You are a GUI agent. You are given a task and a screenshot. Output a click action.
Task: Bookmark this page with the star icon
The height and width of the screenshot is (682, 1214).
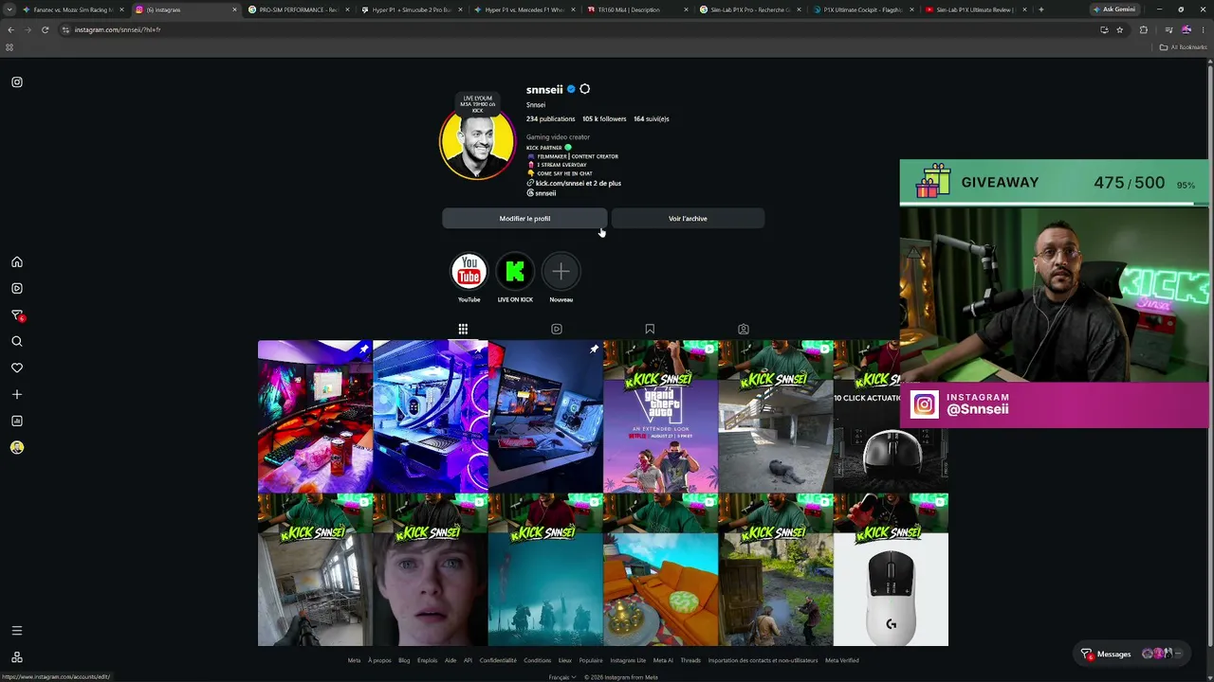pyautogui.click(x=1119, y=29)
